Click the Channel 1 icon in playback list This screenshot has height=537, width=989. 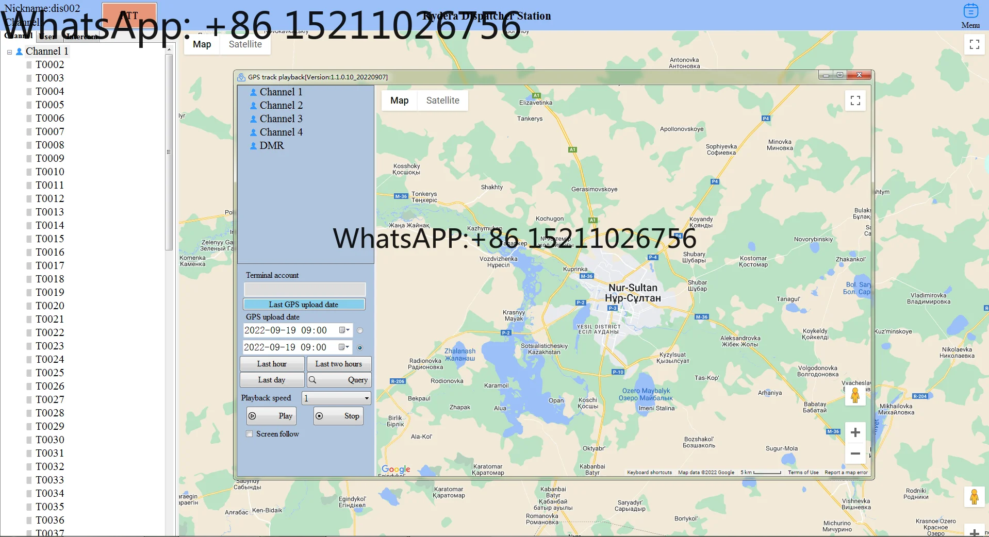pos(253,92)
